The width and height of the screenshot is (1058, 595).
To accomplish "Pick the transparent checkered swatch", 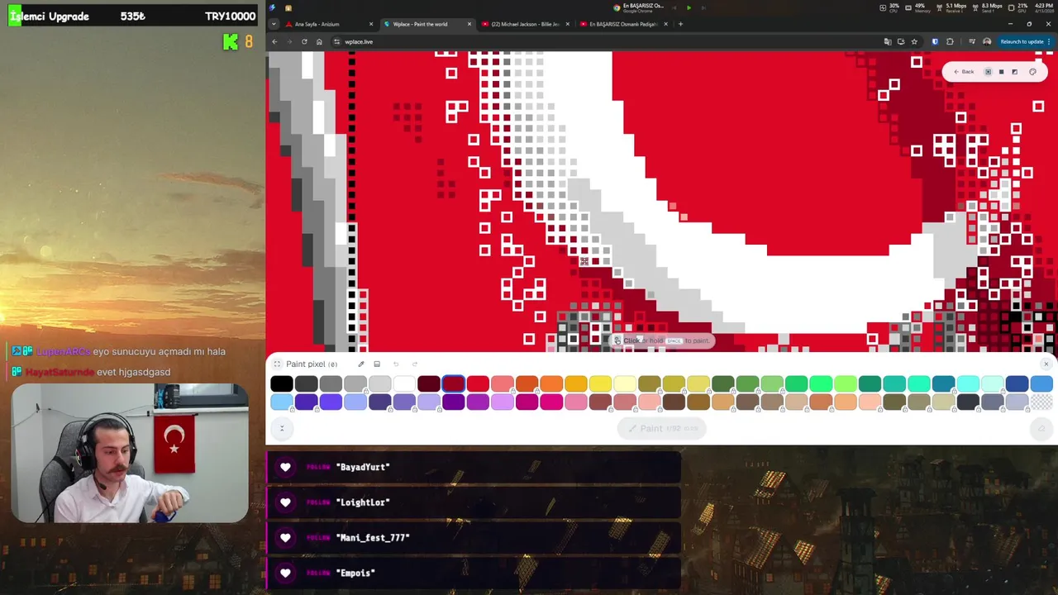I will (1041, 402).
